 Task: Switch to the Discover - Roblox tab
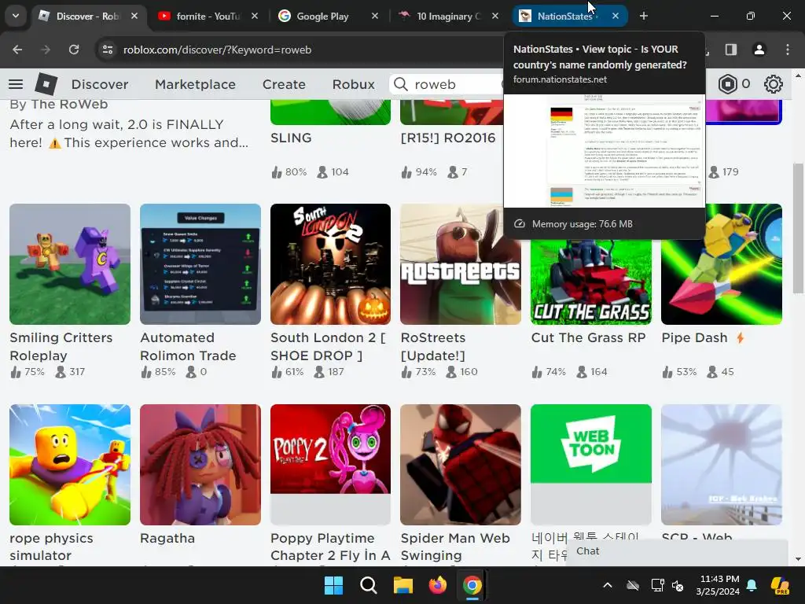(86, 16)
